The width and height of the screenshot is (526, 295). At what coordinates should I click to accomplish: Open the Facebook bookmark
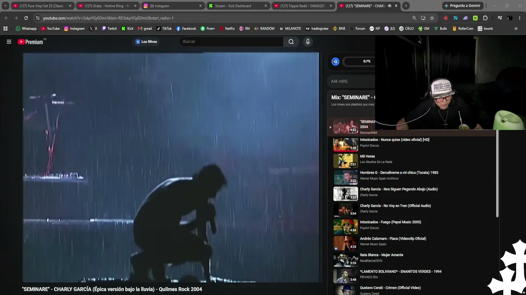point(186,29)
